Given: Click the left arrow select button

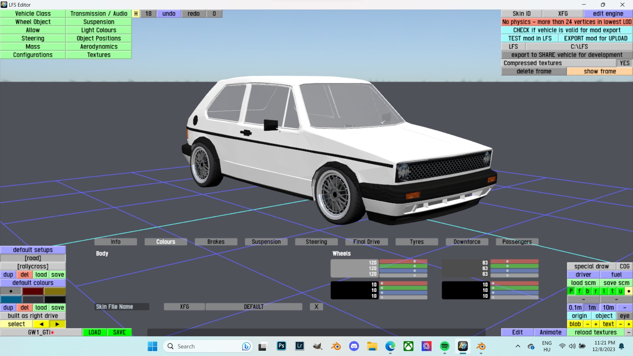Looking at the screenshot, I should click(x=41, y=324).
